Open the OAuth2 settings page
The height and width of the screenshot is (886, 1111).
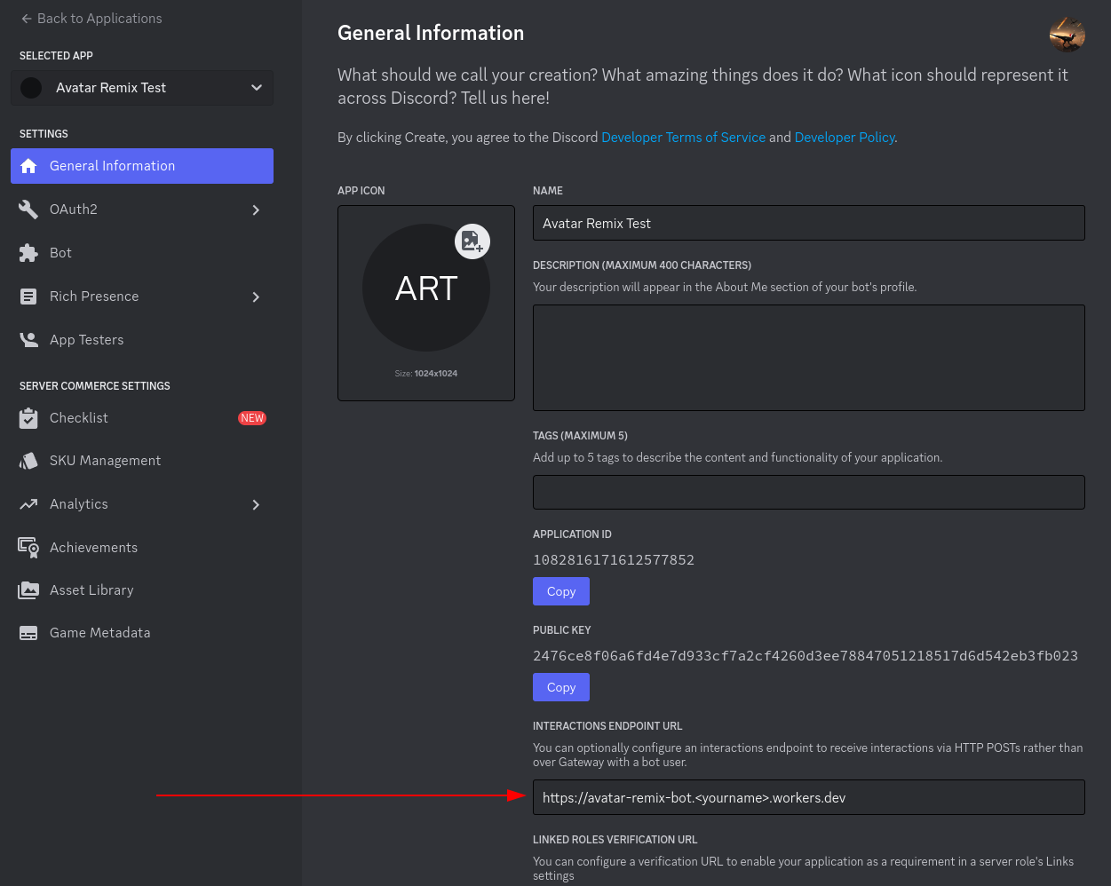(142, 210)
